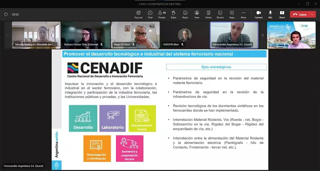
Task: Show the People participants list
Action: tap(162, 15)
